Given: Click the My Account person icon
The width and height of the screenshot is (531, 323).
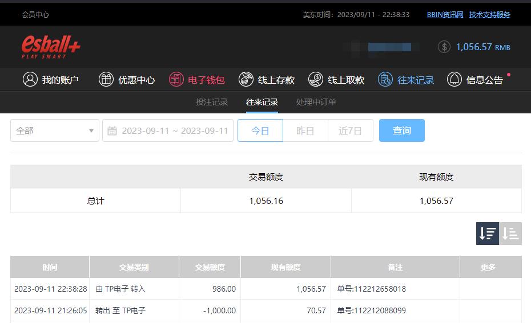Looking at the screenshot, I should point(30,79).
